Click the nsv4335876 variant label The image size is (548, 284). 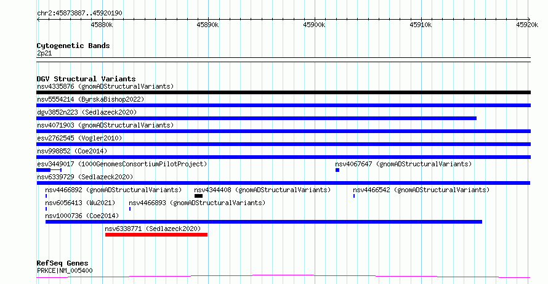pyautogui.click(x=105, y=86)
